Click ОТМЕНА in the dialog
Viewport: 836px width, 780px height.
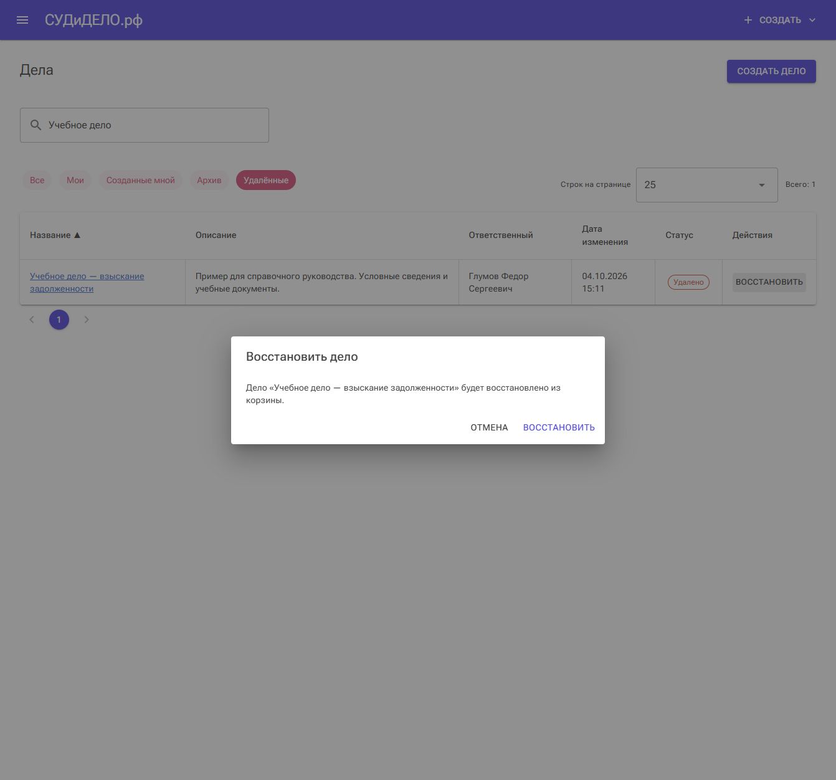coord(489,427)
